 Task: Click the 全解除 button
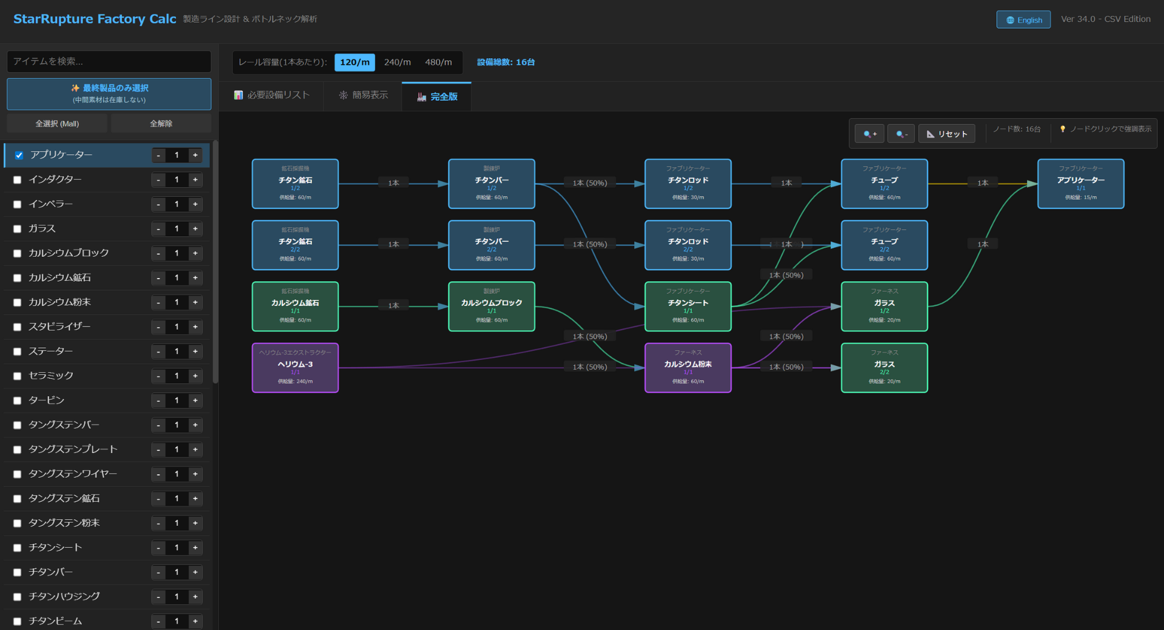pyautogui.click(x=161, y=124)
